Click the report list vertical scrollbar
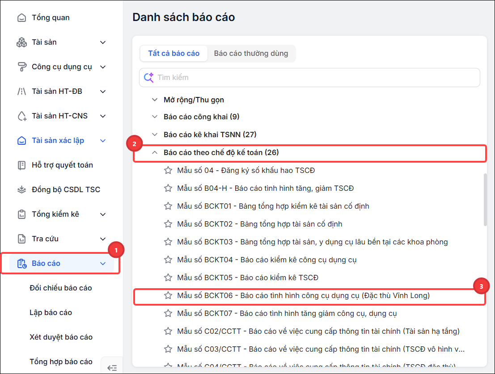 click(485, 200)
